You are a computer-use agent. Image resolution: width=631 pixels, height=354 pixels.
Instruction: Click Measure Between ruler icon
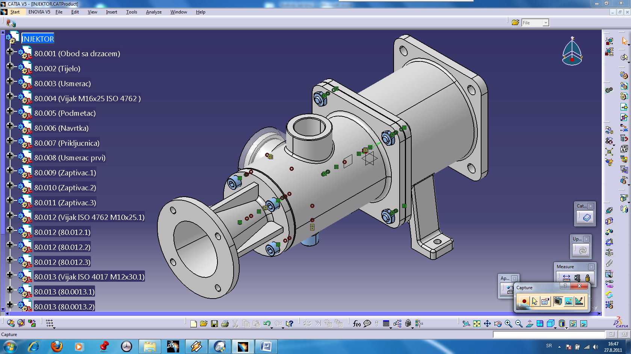(x=566, y=278)
